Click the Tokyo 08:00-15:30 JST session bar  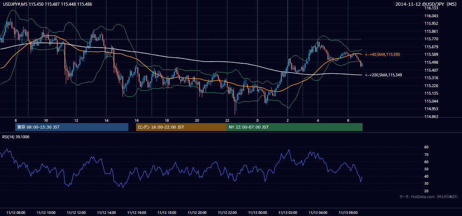point(72,127)
